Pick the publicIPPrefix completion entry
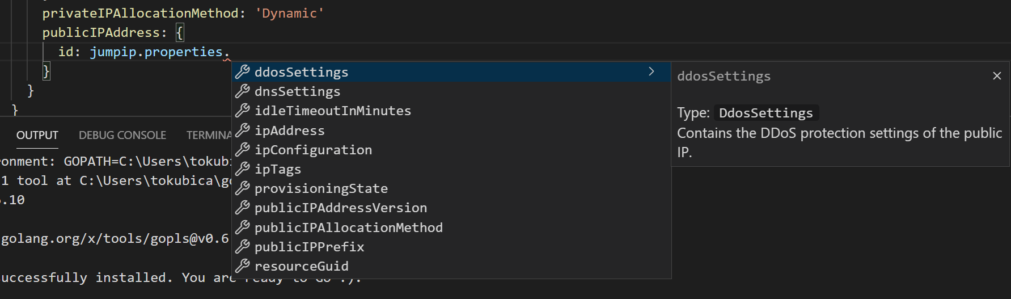1011x299 pixels. 309,247
